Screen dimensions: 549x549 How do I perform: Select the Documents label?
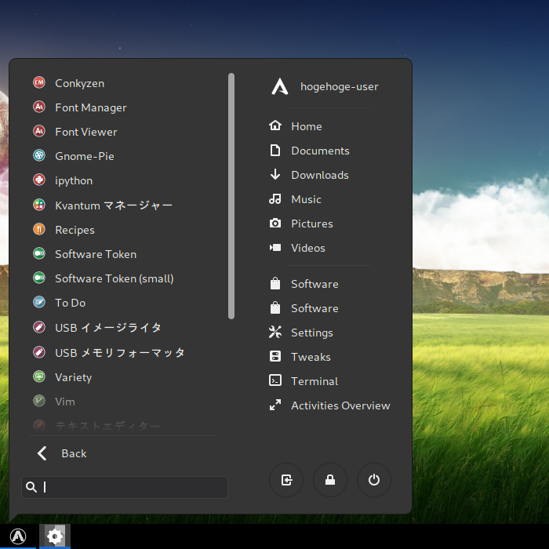pos(320,151)
